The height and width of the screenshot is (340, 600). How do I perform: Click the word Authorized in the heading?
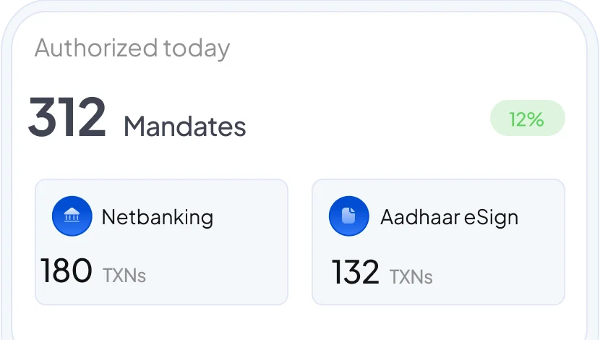pos(95,48)
